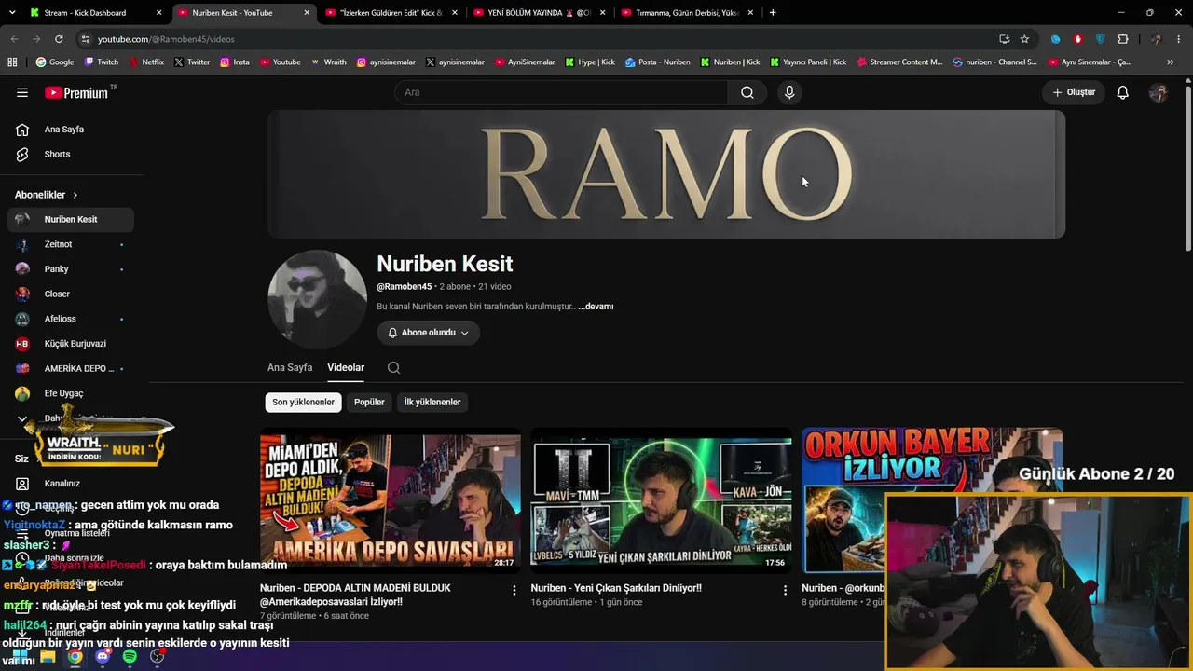Viewport: 1193px width, 671px height.
Task: Open Kanalınız in the sidebar
Action: coord(71,484)
